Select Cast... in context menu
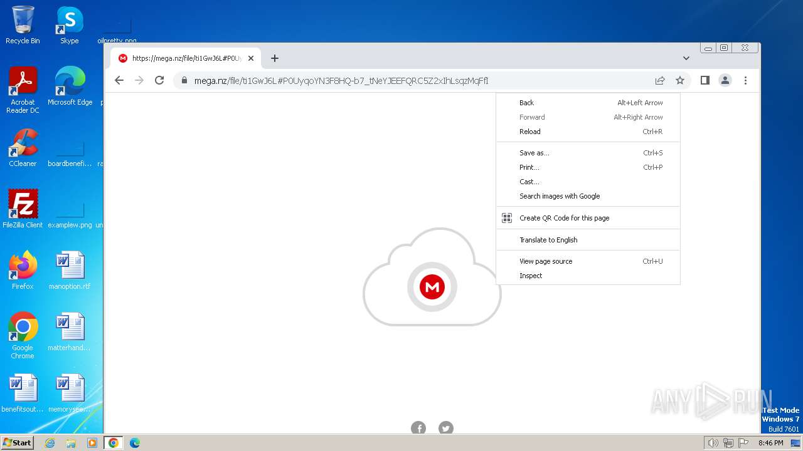803x451 pixels. (x=588, y=182)
